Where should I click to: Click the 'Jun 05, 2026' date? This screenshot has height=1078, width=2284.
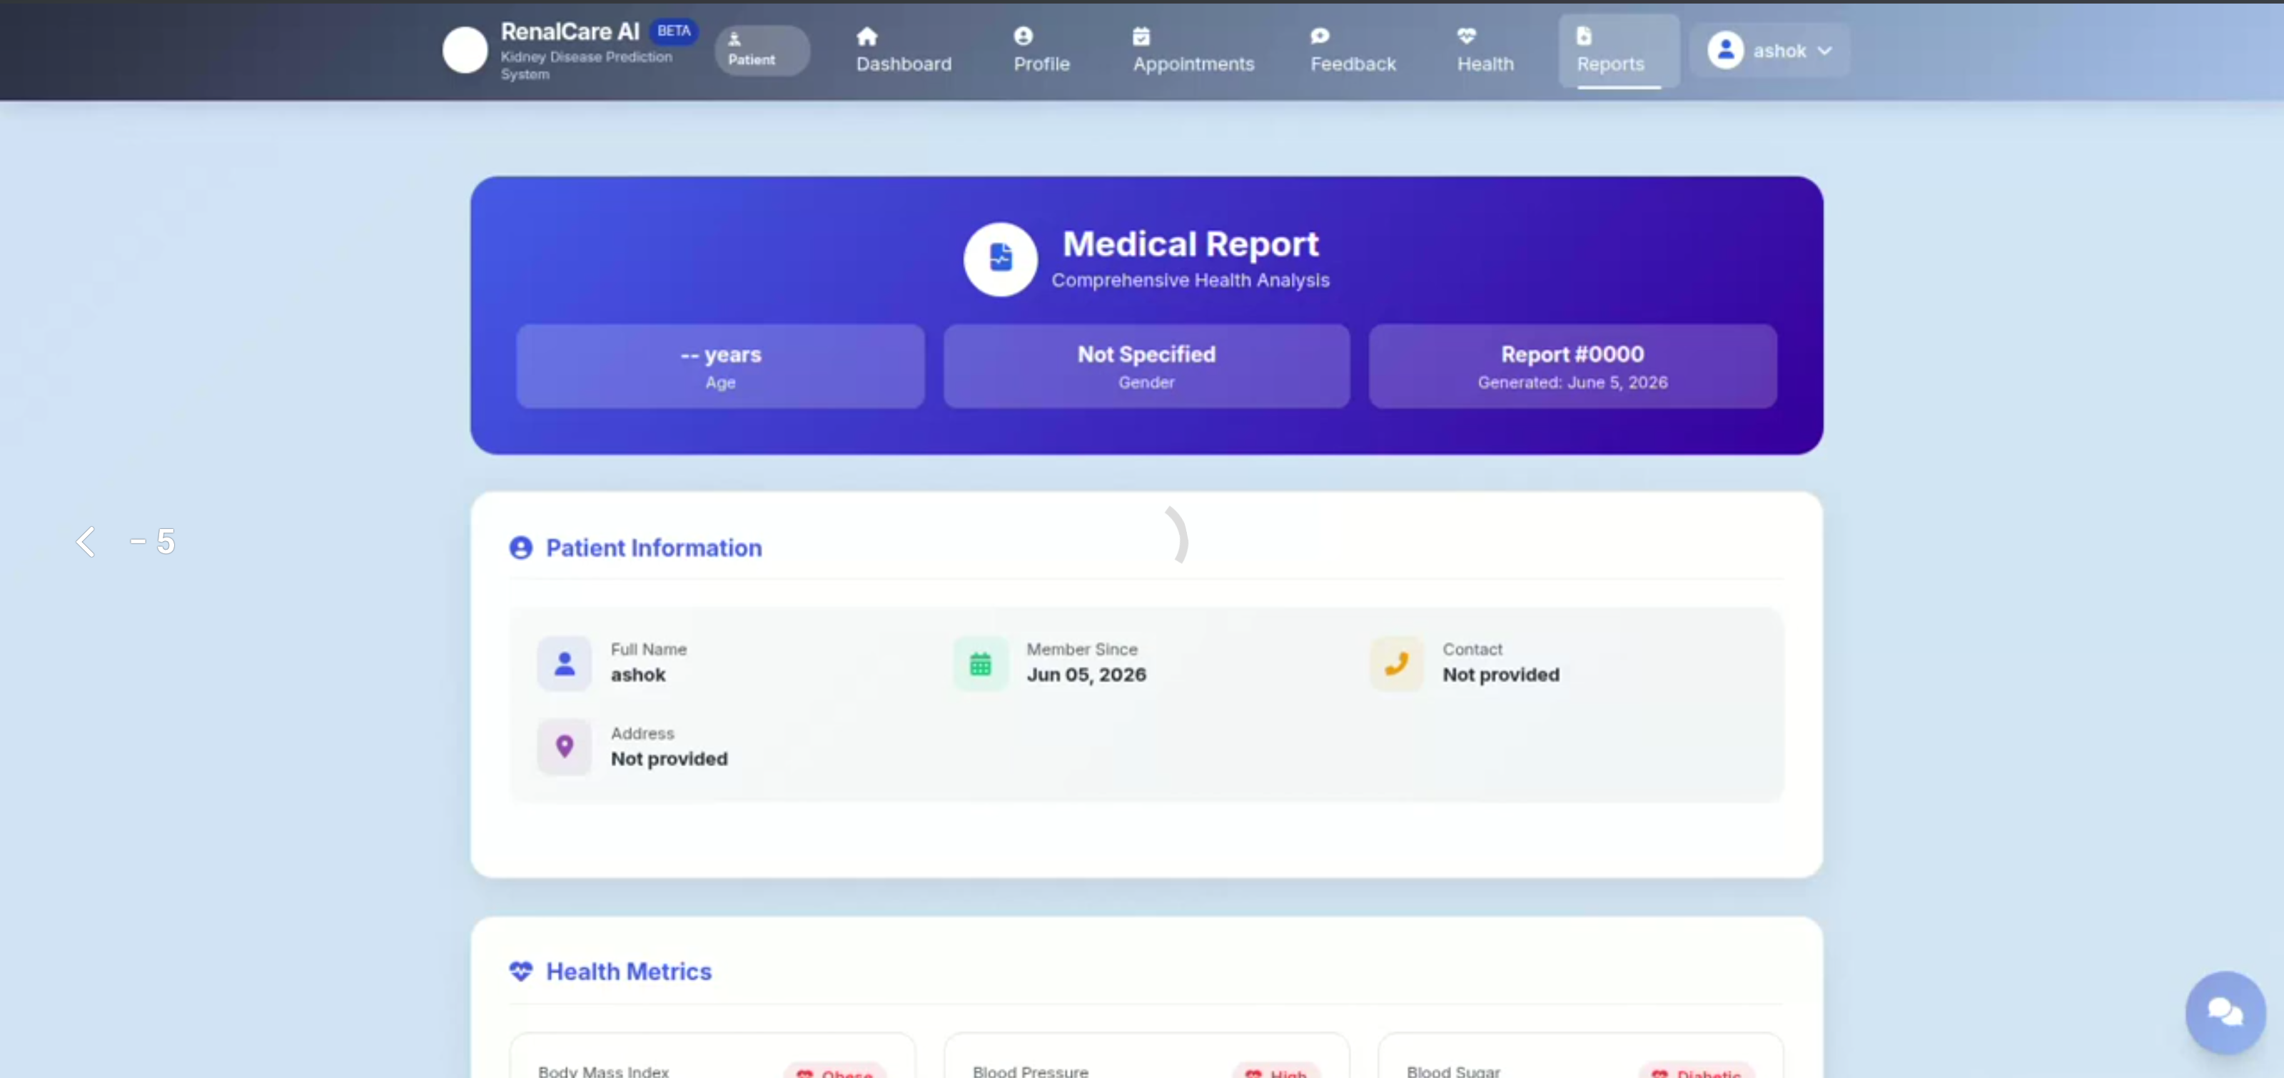pyautogui.click(x=1086, y=675)
